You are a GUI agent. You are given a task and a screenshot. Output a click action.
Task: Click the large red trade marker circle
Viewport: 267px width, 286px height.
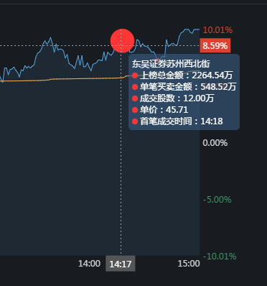(122, 41)
